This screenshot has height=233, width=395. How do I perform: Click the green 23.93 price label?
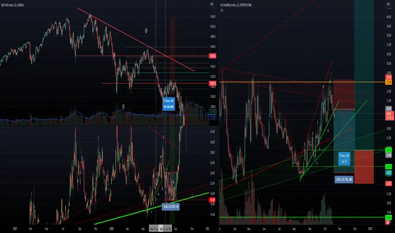[x=389, y=166]
